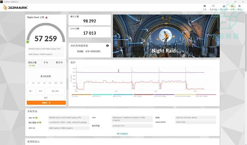The width and height of the screenshot is (247, 145).
Task: Click the AMD Ryzen 7 CPU value in system info
Action: pyautogui.click(x=132, y=119)
